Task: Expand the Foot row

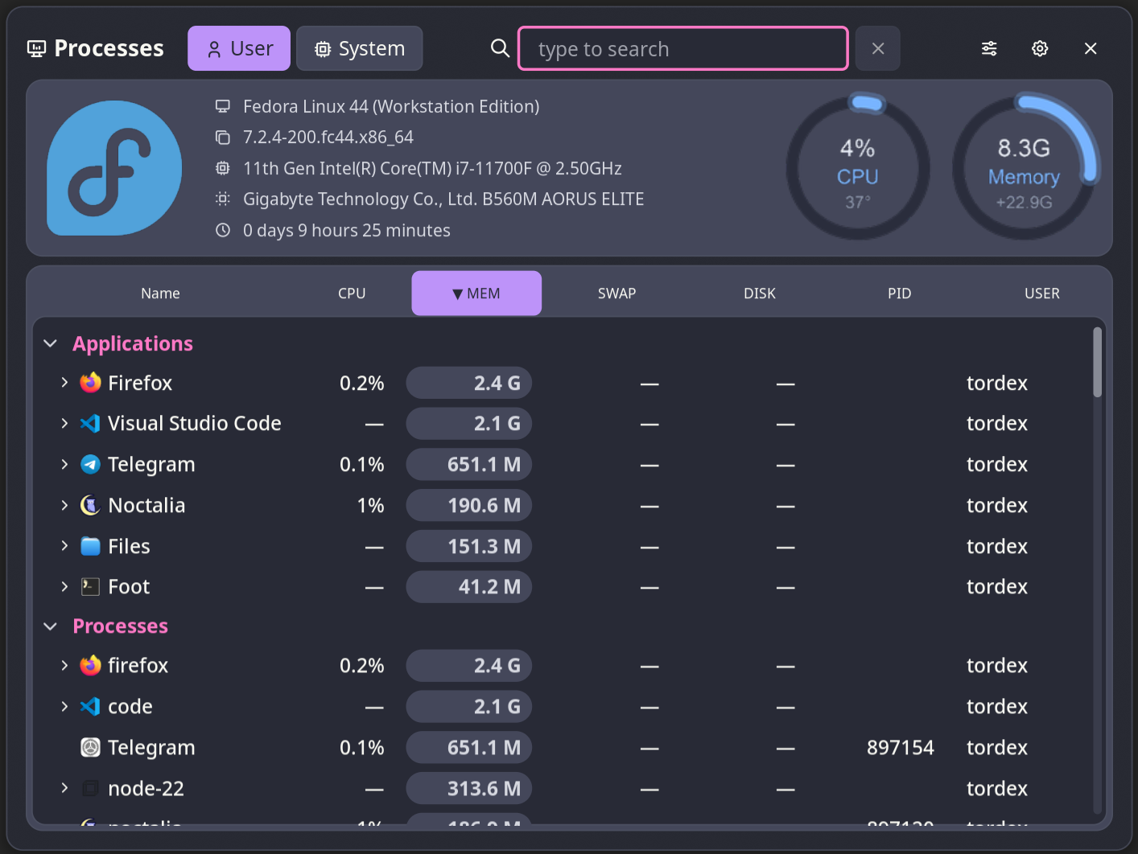Action: pos(64,586)
